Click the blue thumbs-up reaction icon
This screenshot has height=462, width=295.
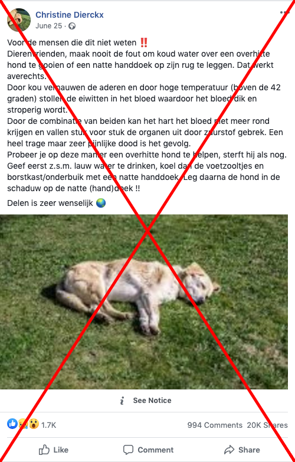coord(12,424)
